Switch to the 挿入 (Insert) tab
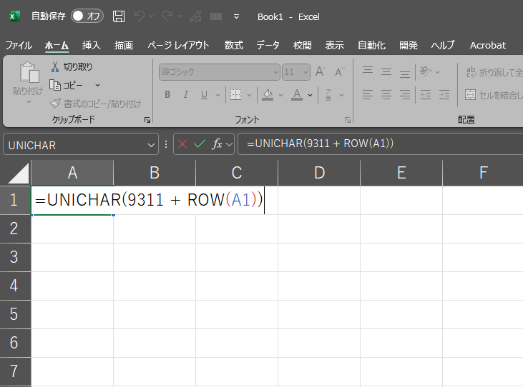The height and width of the screenshot is (387, 523). [92, 45]
